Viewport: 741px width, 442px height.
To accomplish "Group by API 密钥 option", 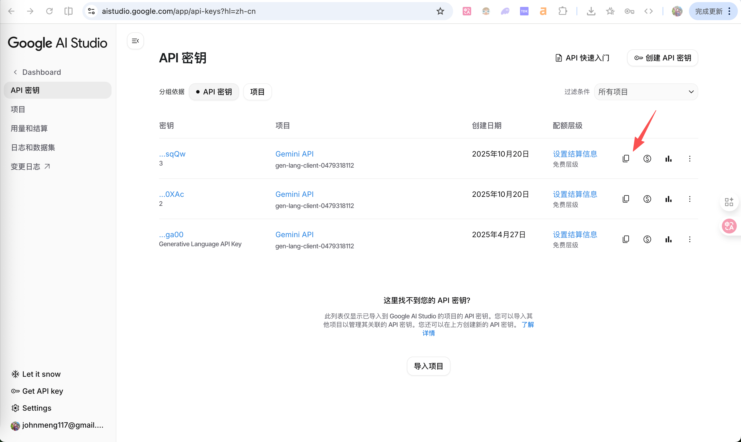I will click(214, 92).
